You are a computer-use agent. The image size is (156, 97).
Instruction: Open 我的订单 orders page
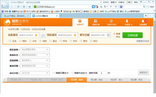coord(96,22)
